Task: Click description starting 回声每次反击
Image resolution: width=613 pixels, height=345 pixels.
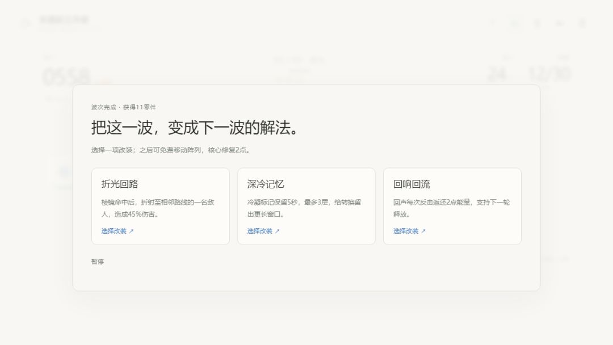Action: 452,208
